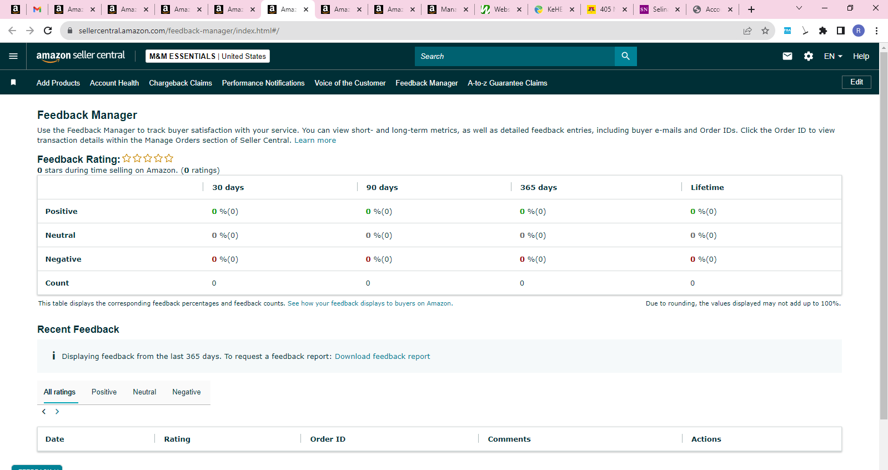This screenshot has width=888, height=470.
Task: Open Add Products in navigation bar
Action: pyautogui.click(x=58, y=83)
